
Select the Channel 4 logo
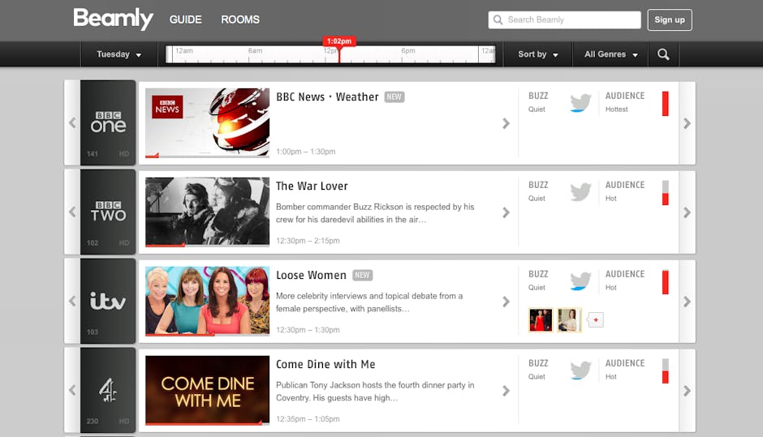coord(108,390)
